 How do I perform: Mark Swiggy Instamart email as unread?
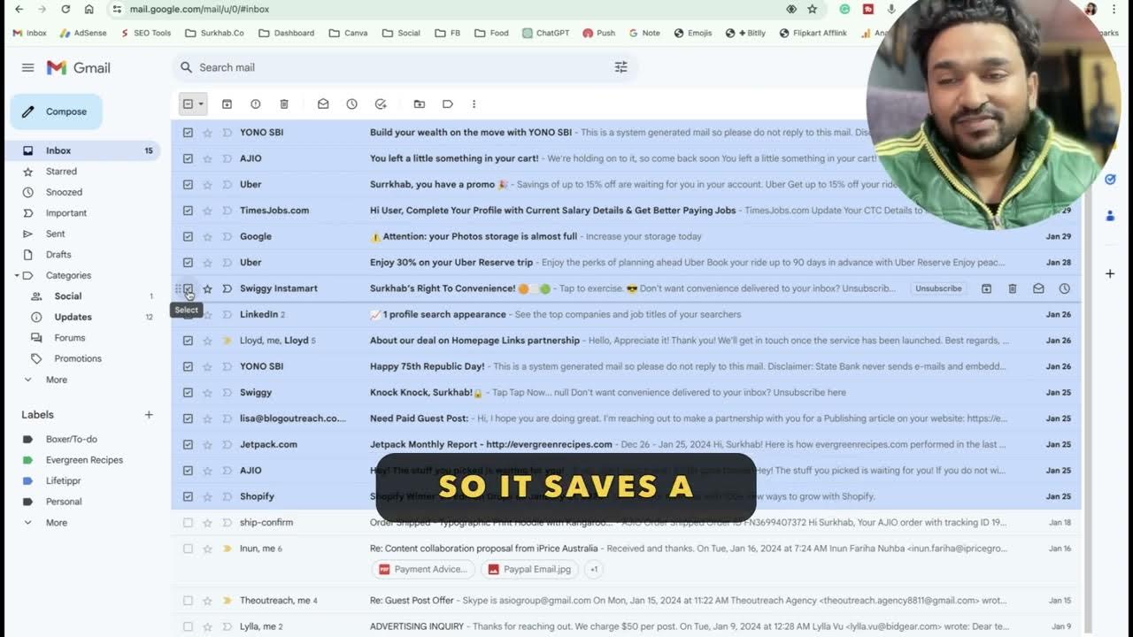click(x=1038, y=288)
